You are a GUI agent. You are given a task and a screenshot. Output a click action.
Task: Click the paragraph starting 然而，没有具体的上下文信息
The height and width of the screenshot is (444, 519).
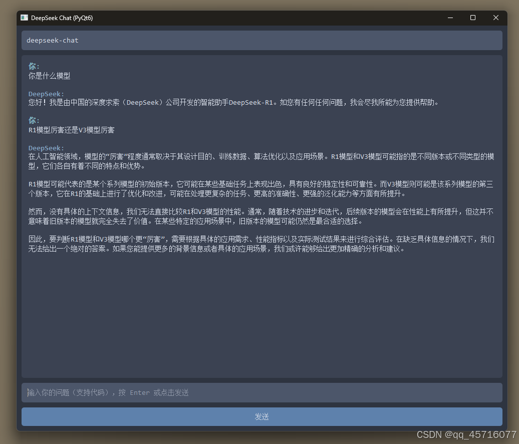point(261,216)
